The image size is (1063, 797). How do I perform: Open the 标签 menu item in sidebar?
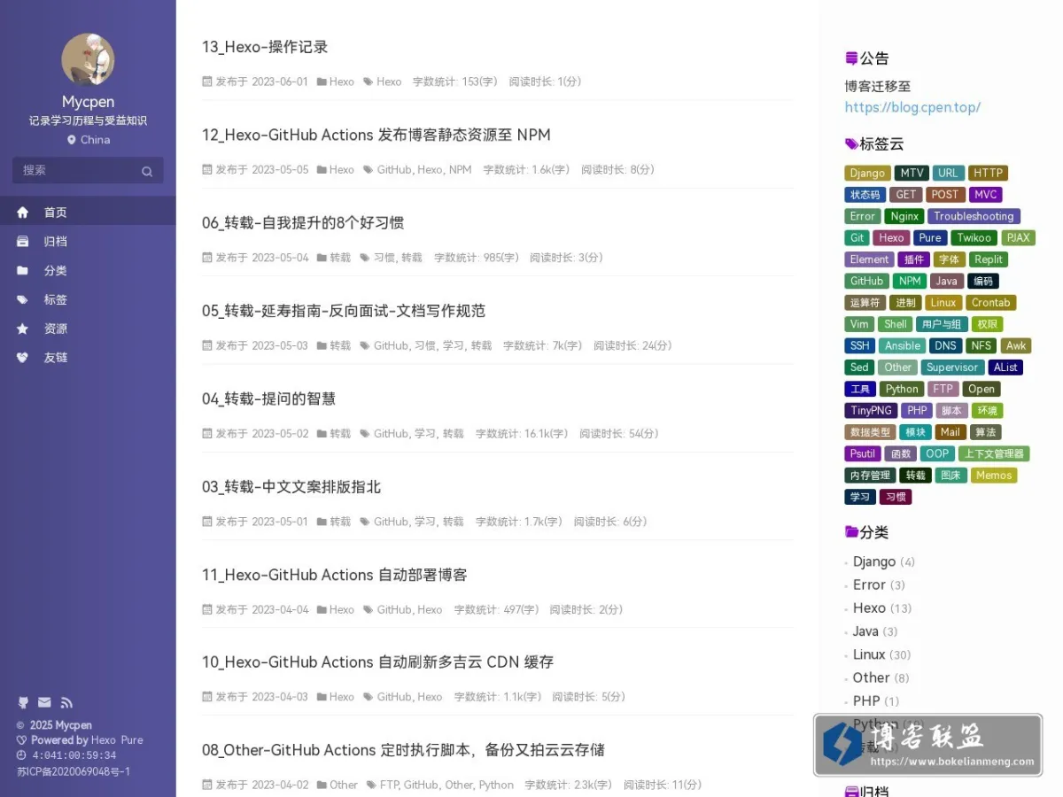point(88,300)
